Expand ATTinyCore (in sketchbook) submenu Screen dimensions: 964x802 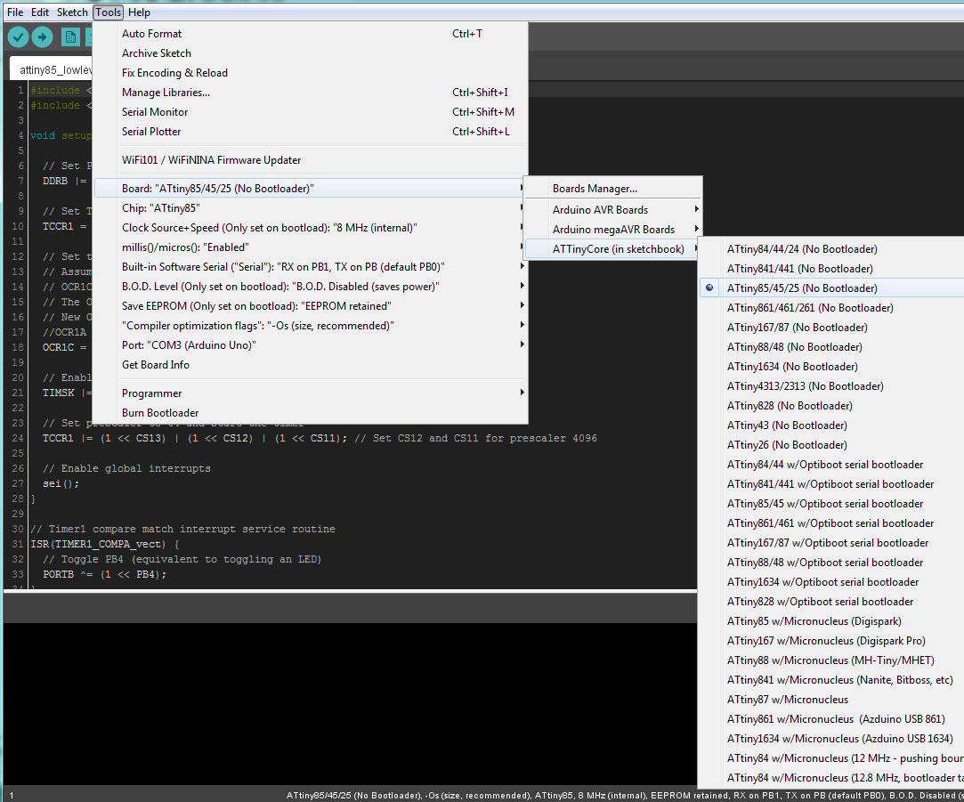pos(613,249)
